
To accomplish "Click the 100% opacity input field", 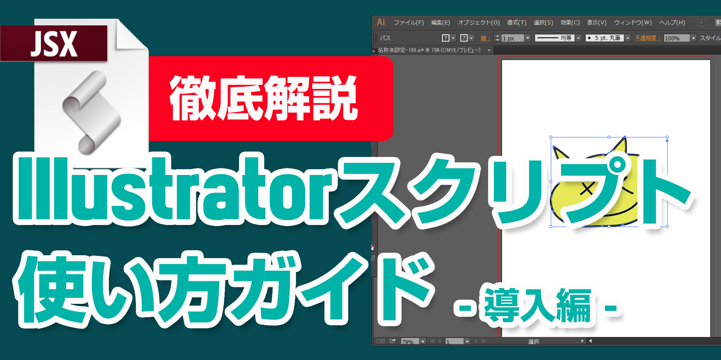I will [x=677, y=38].
